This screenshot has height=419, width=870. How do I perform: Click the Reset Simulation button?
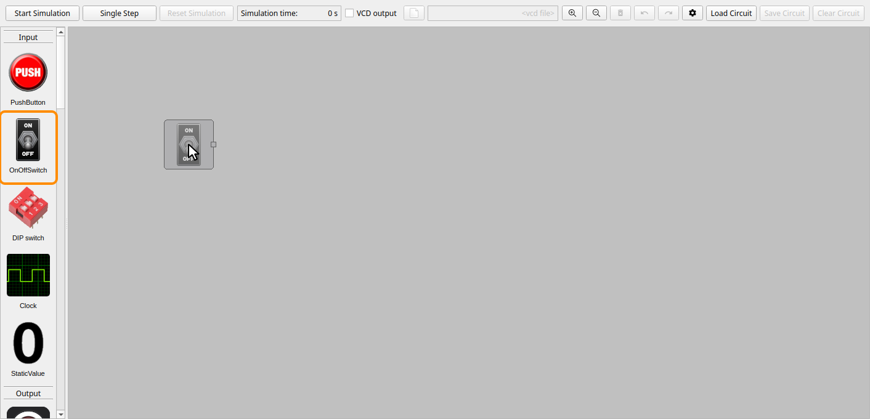pyautogui.click(x=197, y=13)
